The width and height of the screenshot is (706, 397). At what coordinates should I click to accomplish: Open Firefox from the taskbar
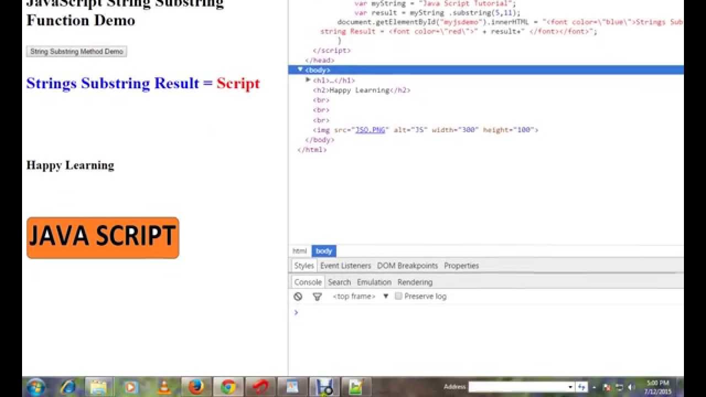(196, 387)
